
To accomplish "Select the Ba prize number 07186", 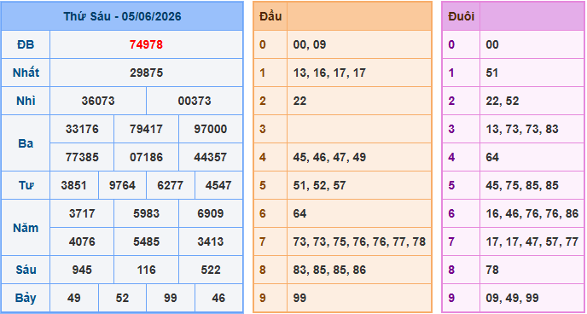I will pos(147,157).
